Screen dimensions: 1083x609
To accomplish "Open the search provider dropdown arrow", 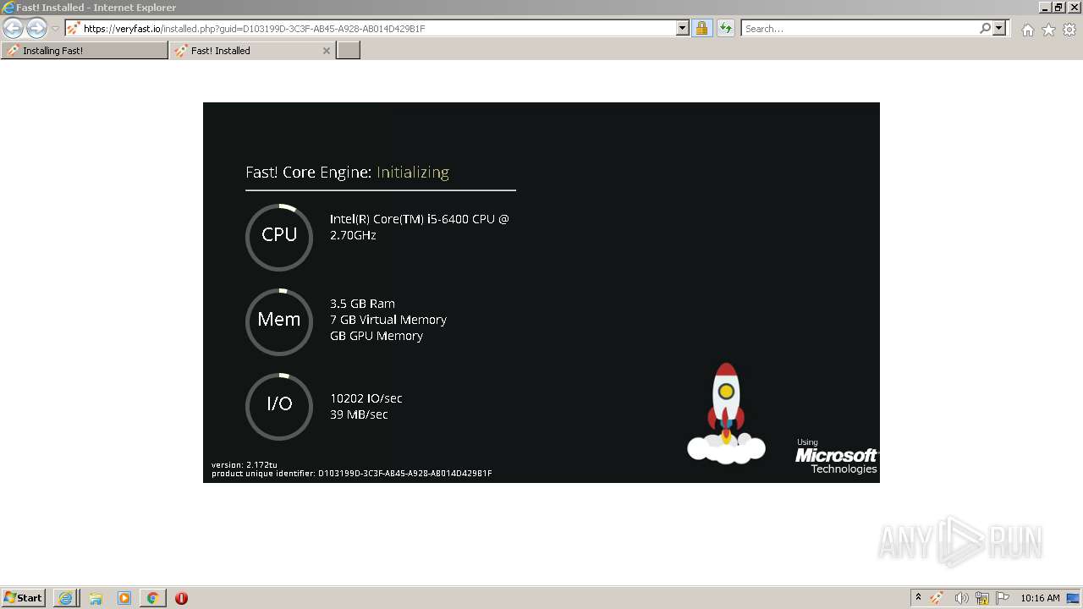I will 999,28.
